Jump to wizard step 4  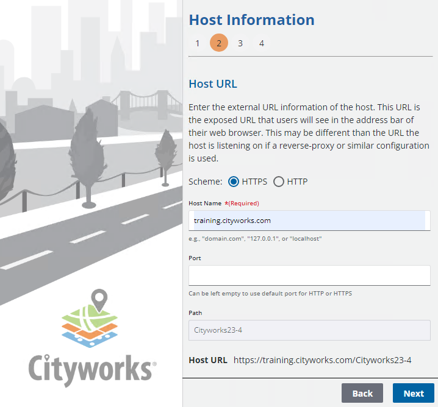262,43
